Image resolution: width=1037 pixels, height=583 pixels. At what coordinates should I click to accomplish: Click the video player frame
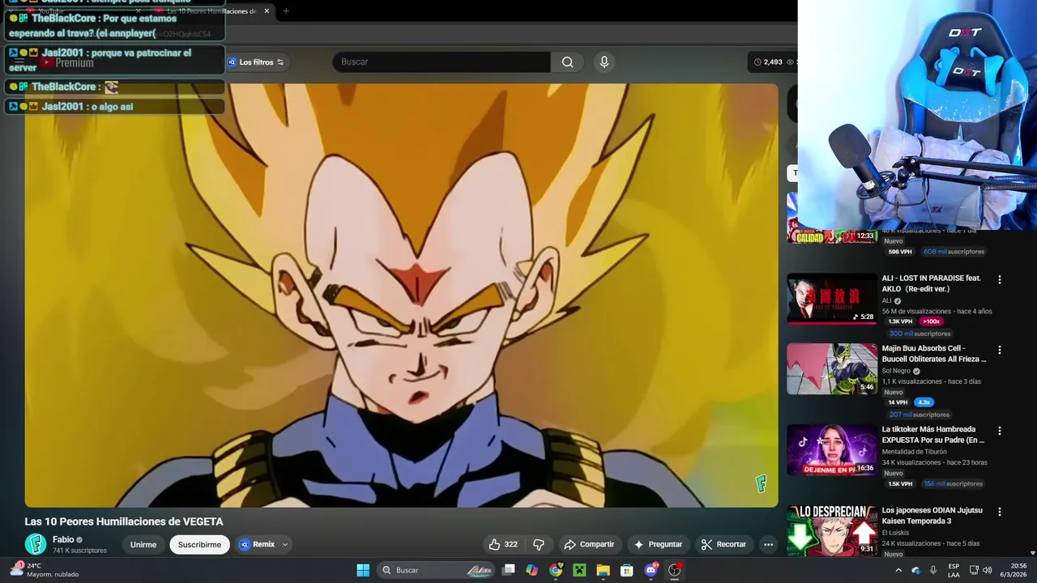click(x=401, y=296)
